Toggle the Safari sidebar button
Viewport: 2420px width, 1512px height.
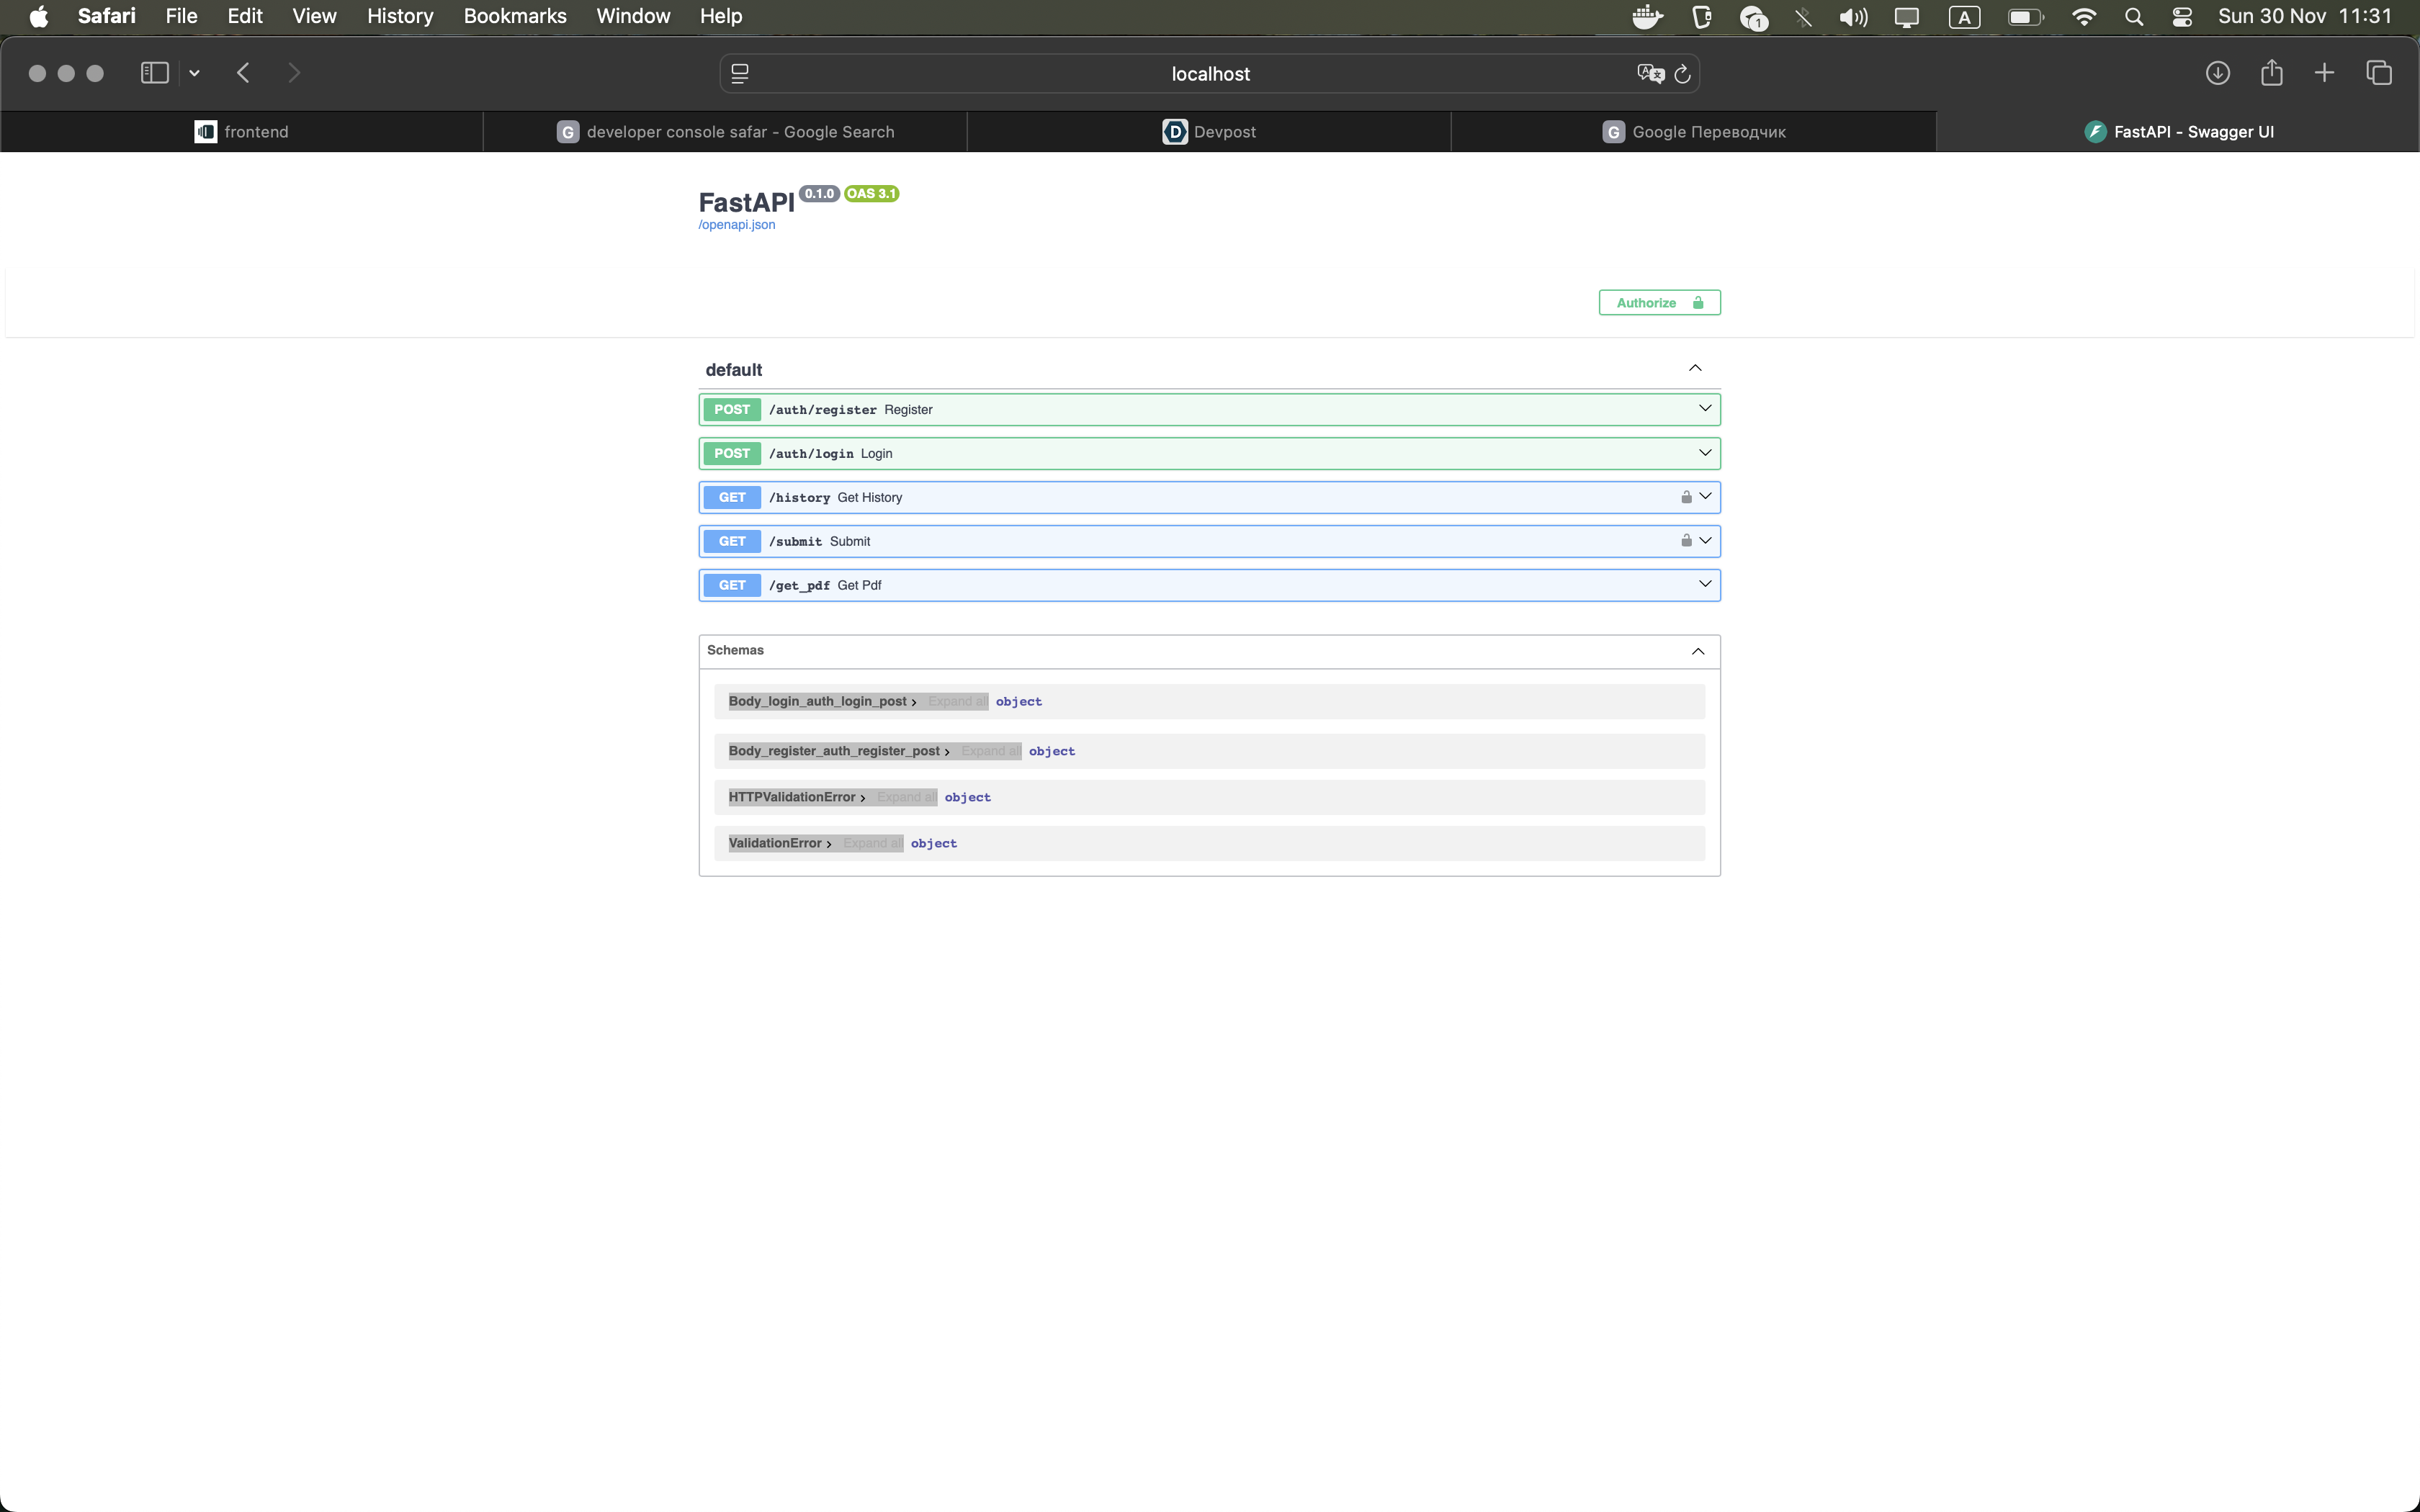point(154,73)
